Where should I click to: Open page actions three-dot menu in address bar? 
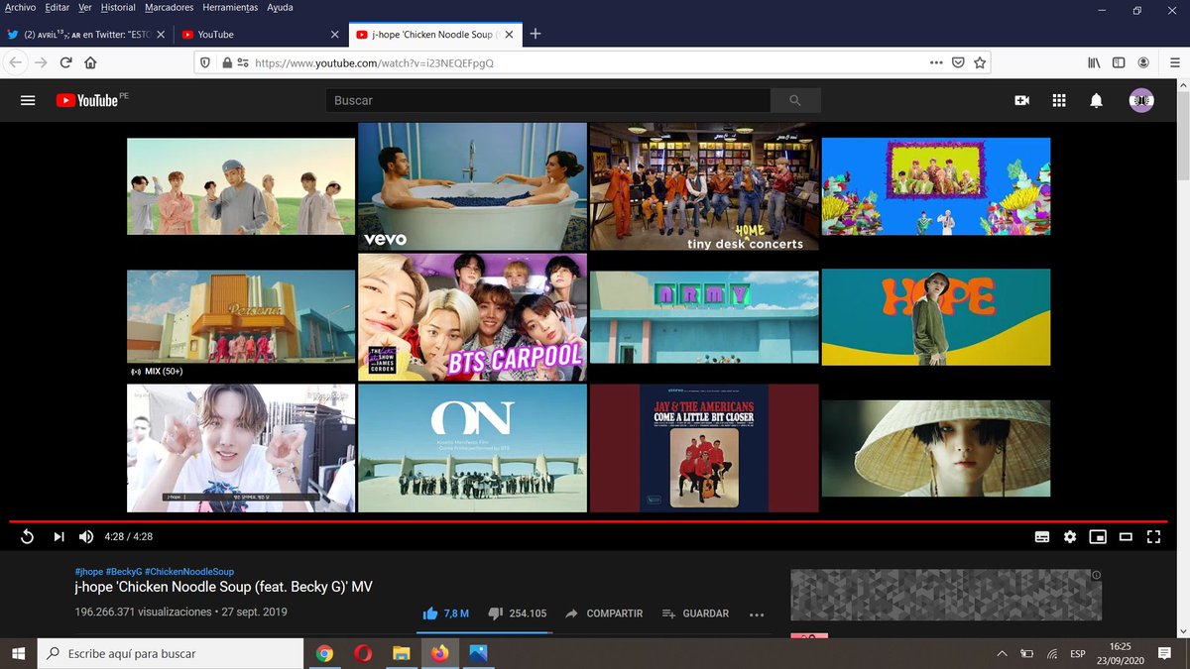[x=936, y=62]
